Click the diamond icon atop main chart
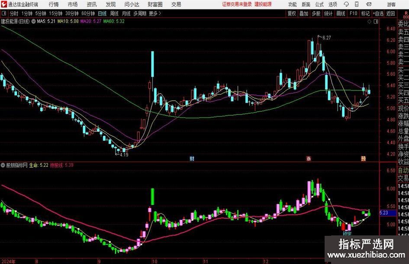 [x=369, y=22]
